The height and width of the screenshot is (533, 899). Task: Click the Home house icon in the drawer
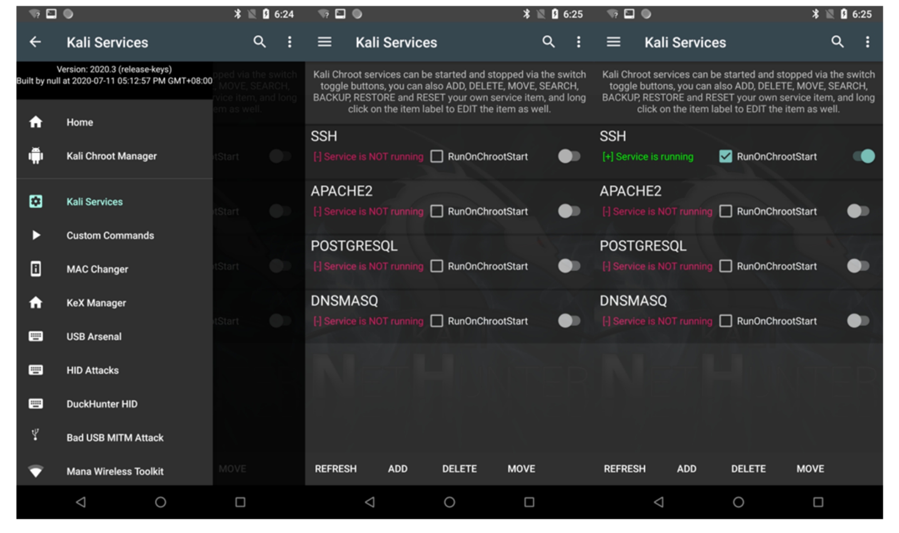coord(36,122)
